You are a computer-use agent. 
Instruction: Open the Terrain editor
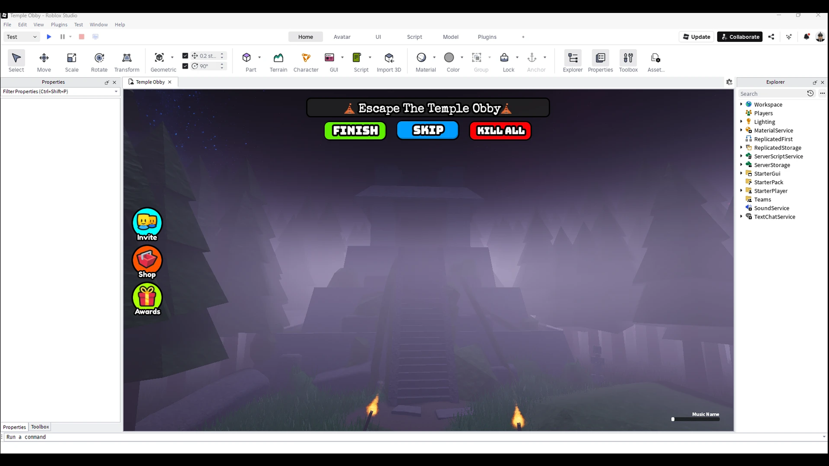tap(278, 61)
